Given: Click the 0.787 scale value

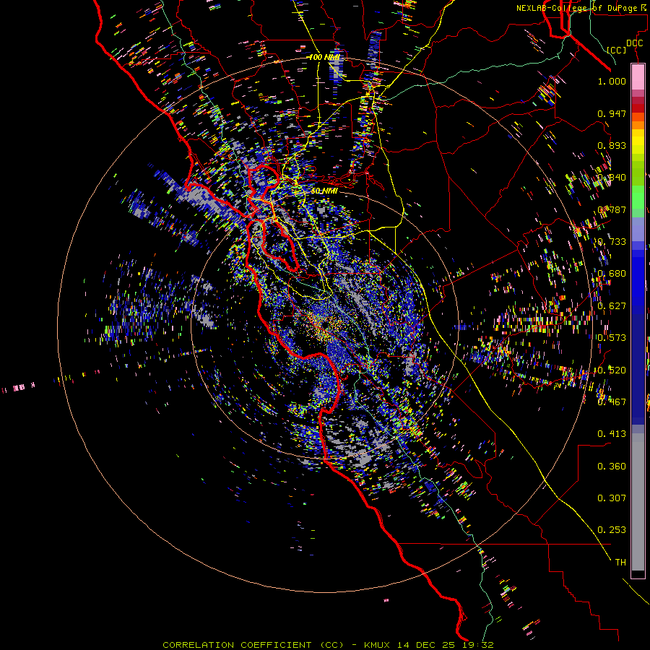Looking at the screenshot, I should (x=612, y=209).
